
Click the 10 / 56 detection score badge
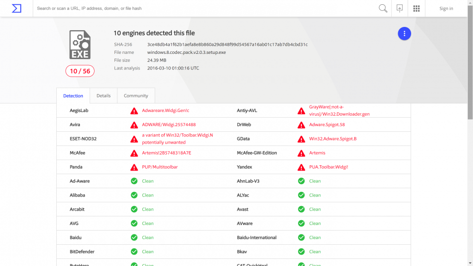coord(80,71)
